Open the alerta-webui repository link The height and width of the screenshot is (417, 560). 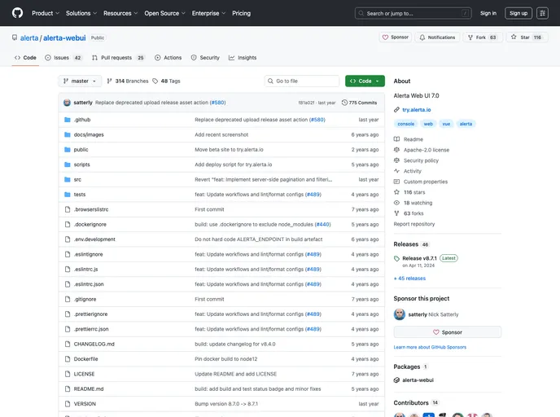pyautogui.click(x=64, y=38)
